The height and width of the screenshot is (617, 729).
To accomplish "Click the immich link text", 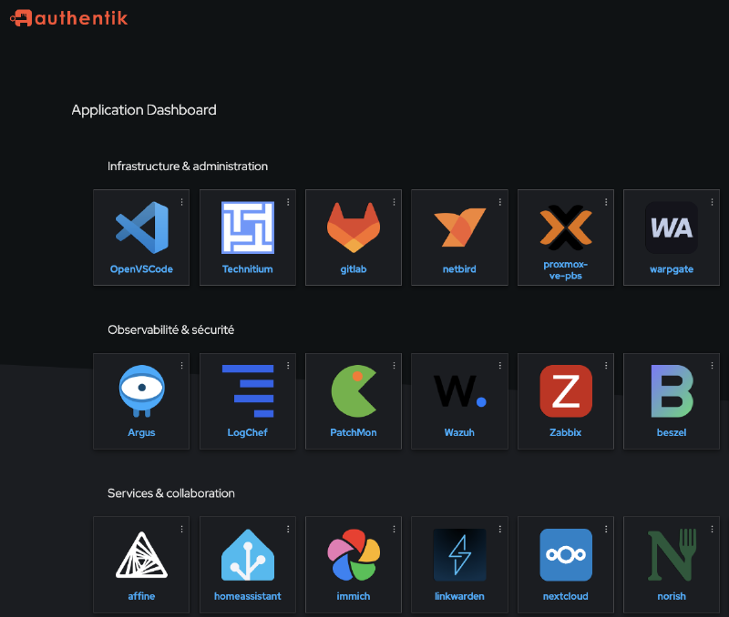I will (x=354, y=596).
